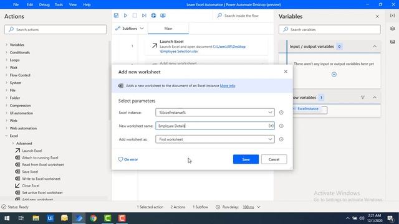Focus the Search variables field
399x224 pixels.
click(330, 29)
